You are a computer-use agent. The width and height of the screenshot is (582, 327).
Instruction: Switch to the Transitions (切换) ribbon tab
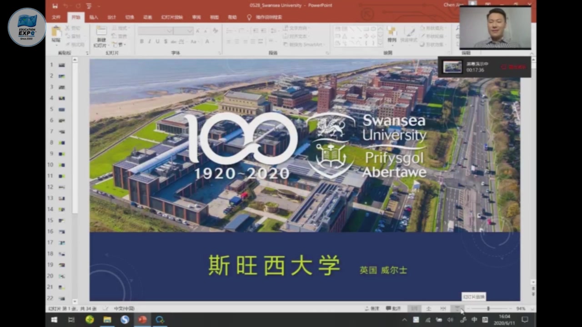click(x=130, y=17)
